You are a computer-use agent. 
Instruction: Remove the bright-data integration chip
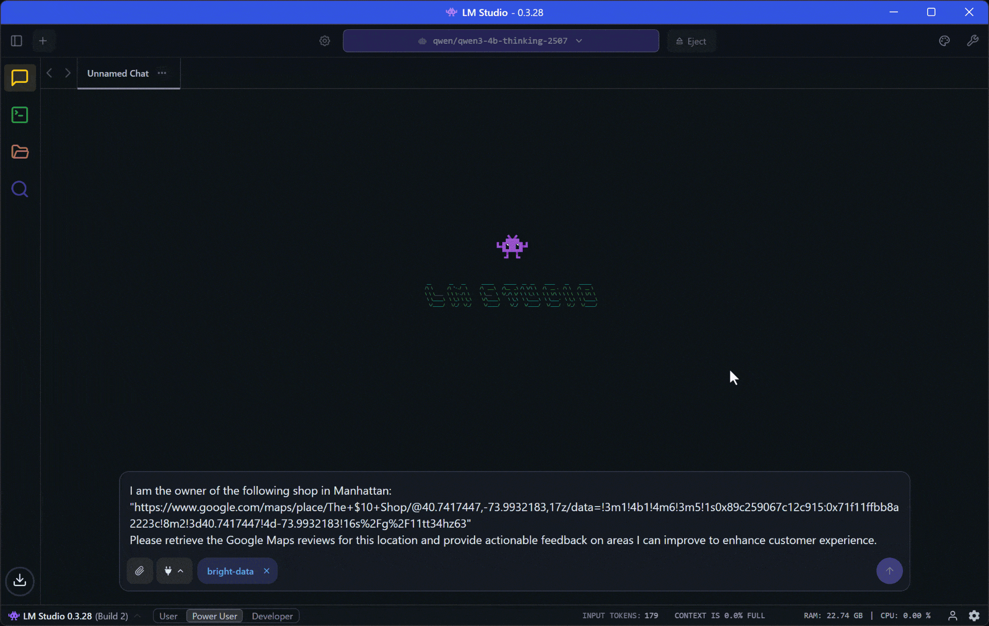(266, 571)
